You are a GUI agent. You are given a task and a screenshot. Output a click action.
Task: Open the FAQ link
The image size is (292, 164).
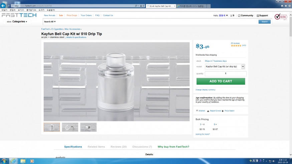pyautogui.click(x=97, y=15)
